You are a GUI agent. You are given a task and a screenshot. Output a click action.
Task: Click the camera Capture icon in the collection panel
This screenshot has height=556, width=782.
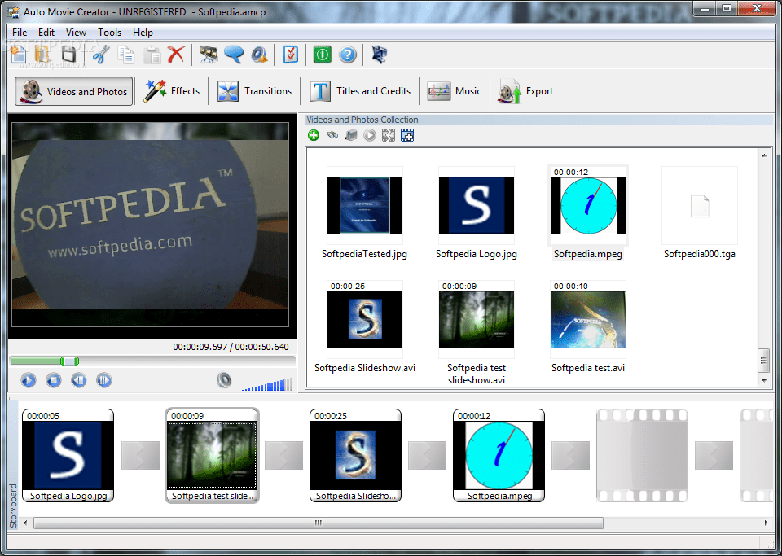[350, 135]
